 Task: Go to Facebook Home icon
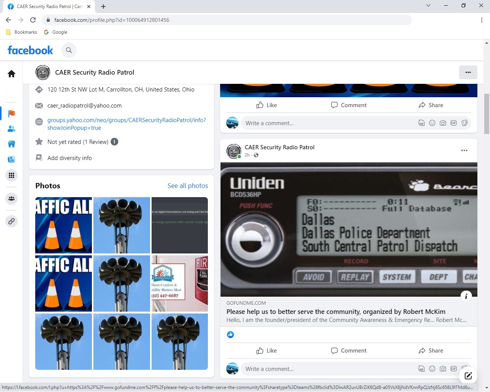click(x=11, y=74)
